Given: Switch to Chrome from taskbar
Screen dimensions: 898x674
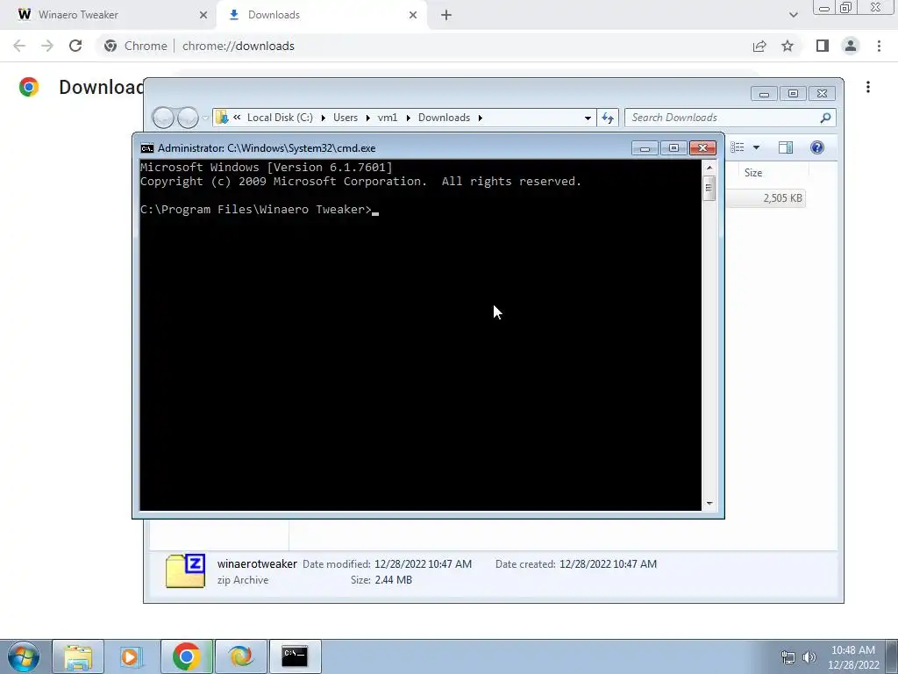Looking at the screenshot, I should point(186,656).
